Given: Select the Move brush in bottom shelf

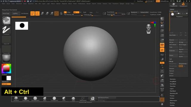Looking at the screenshot, I should (x=45, y=99).
